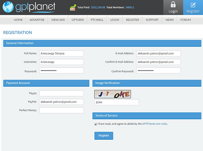This screenshot has width=203, height=151.
Task: Open the SUPPORT navigation item
Action: [x=152, y=20]
